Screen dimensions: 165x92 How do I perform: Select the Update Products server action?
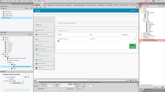[9, 16]
